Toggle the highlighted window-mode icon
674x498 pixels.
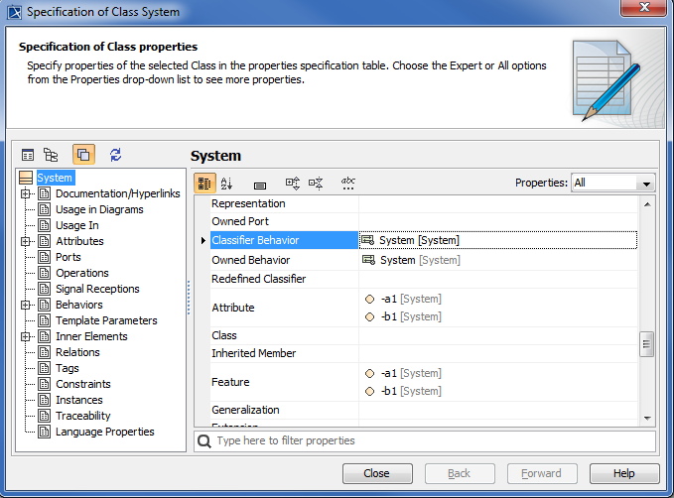tap(83, 155)
